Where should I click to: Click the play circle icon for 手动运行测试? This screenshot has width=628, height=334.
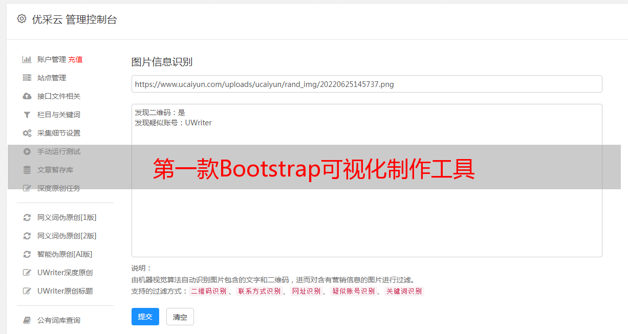tap(27, 151)
